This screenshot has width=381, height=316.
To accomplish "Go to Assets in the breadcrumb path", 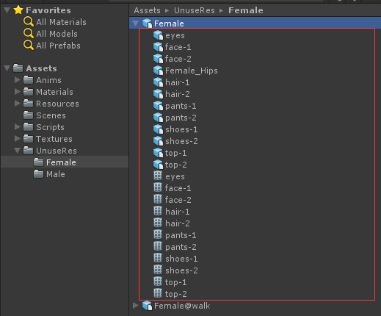I will click(x=147, y=10).
